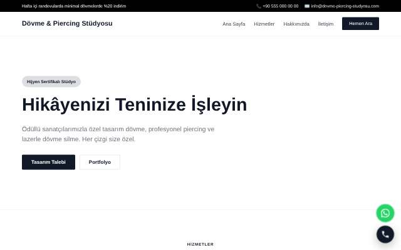This screenshot has height=250, width=401.
Task: Call the +90 555 000 00 00 number link
Action: (281, 6)
